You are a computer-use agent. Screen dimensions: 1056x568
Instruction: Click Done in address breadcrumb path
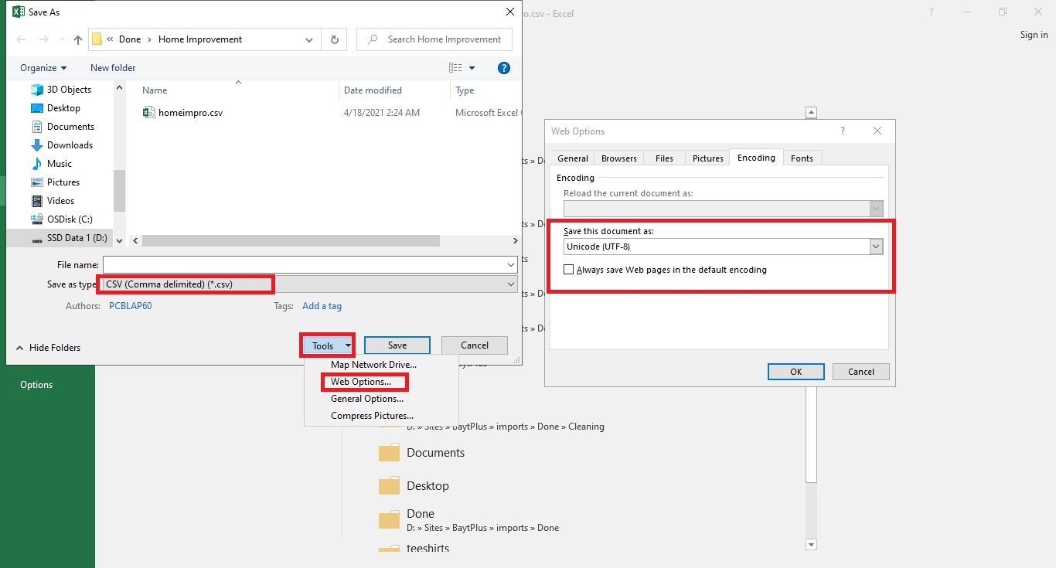coord(130,39)
